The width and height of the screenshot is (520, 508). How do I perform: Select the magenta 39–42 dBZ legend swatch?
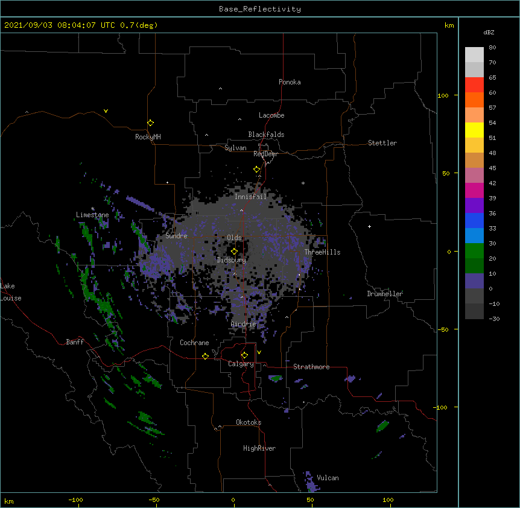[474, 190]
